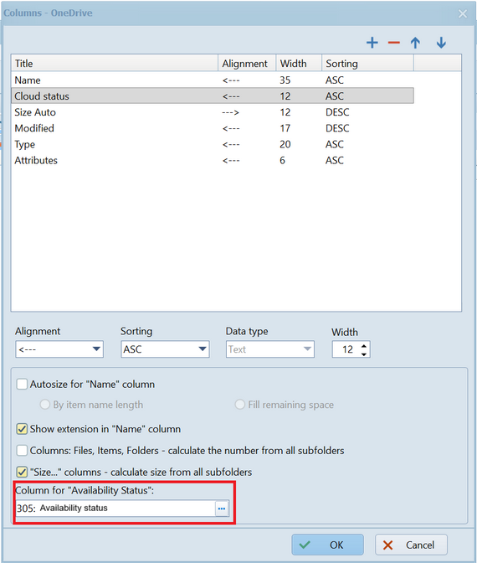Toggle Show extension in "Name" column

coord(22,429)
